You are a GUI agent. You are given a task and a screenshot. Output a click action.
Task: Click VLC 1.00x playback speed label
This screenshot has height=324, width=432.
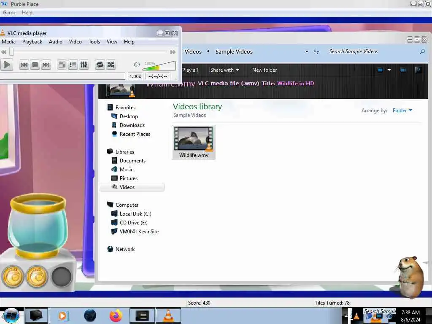pos(135,76)
